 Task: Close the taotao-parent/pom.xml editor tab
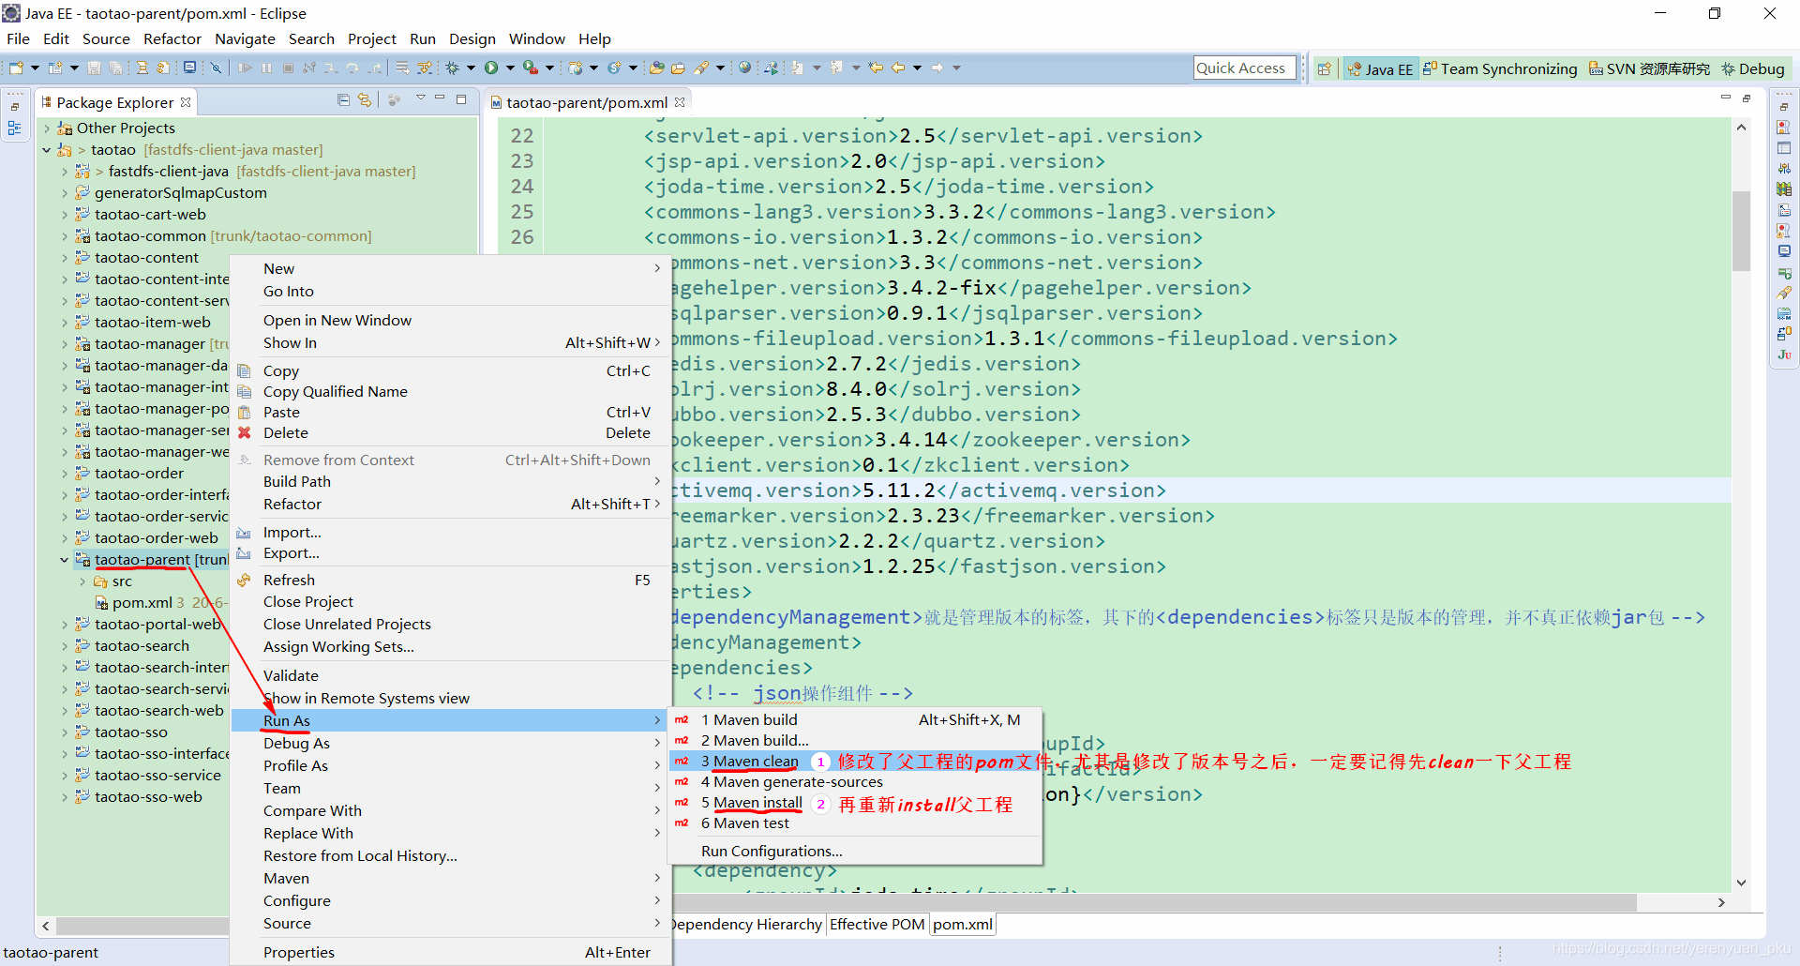click(680, 102)
